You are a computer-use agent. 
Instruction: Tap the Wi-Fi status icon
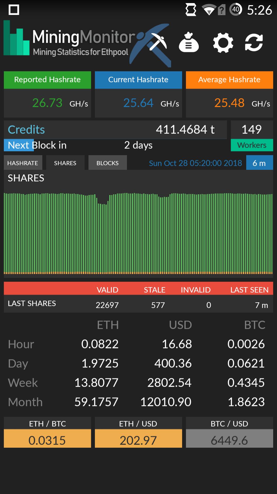[x=209, y=10]
